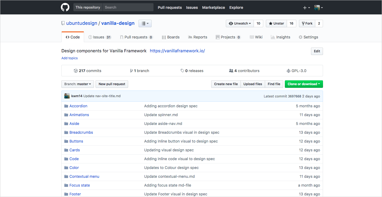Open the latest commit 3697668 hash
Image resolution: width=382 pixels, height=197 pixels.
coord(294,96)
